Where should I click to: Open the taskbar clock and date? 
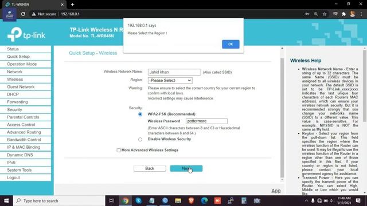tap(344, 201)
